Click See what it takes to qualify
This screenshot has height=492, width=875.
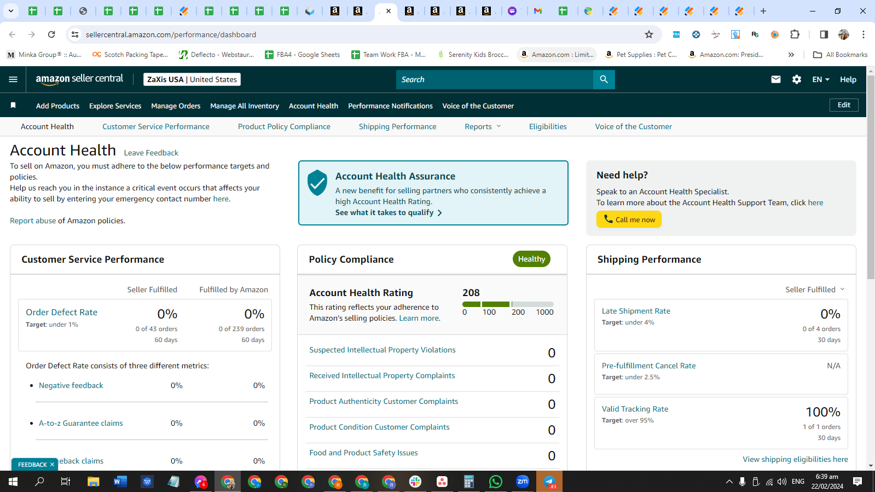pos(389,212)
